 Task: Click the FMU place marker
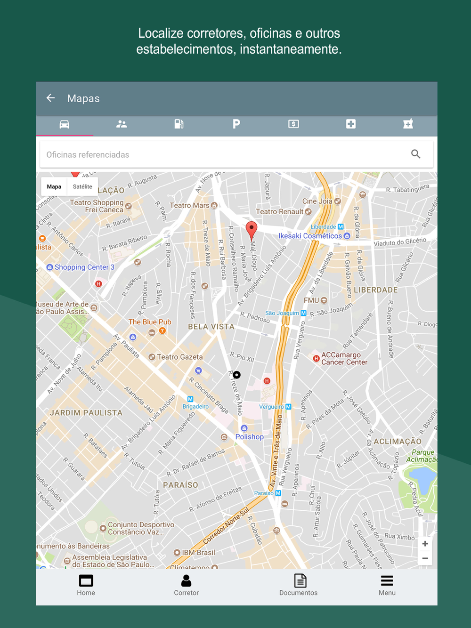tap(324, 300)
